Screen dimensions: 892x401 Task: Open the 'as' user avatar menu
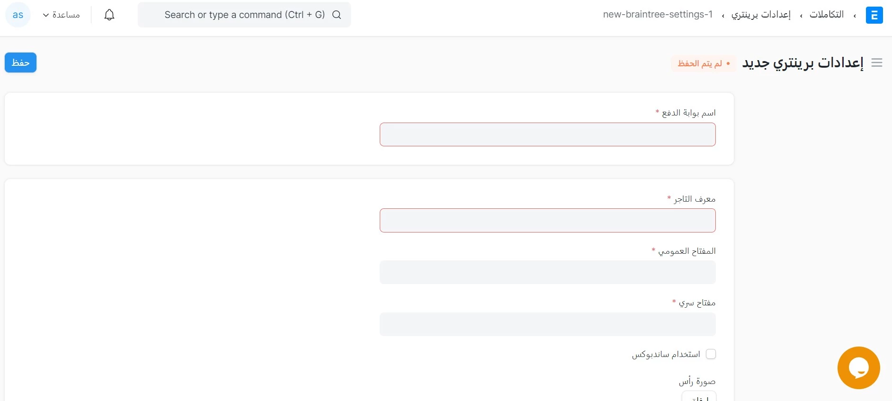[x=18, y=15]
